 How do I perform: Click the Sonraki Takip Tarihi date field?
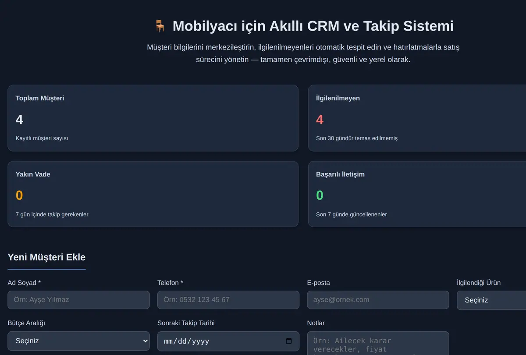pyautogui.click(x=228, y=341)
